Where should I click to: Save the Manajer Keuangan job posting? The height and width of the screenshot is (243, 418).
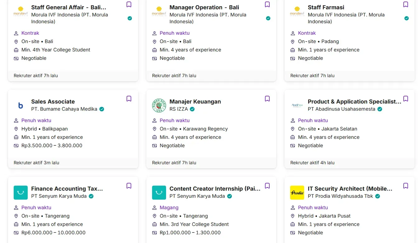(267, 99)
